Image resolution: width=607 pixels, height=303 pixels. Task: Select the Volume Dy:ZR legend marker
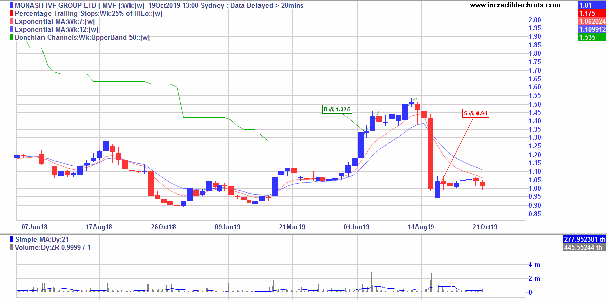click(x=12, y=247)
